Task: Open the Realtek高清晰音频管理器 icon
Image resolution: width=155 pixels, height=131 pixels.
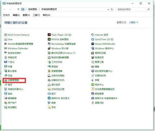Action: point(6,44)
